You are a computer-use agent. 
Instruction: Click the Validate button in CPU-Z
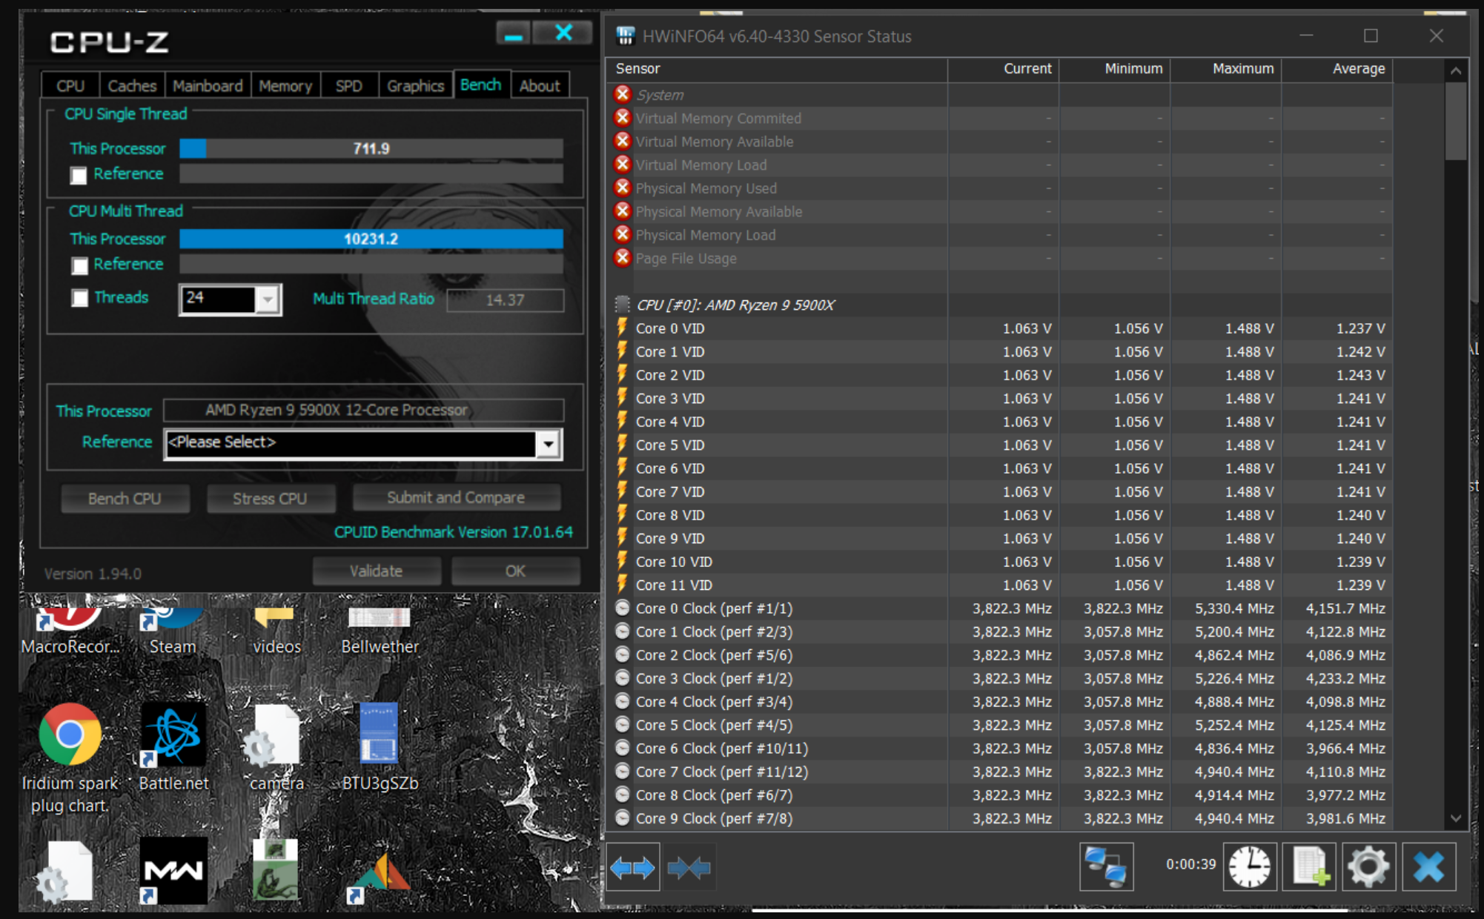pyautogui.click(x=376, y=571)
